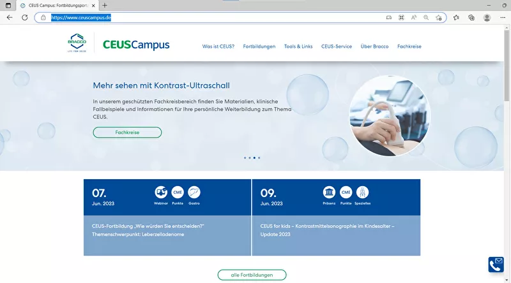Select the second carousel dot
This screenshot has height=283, width=511.
click(x=250, y=158)
